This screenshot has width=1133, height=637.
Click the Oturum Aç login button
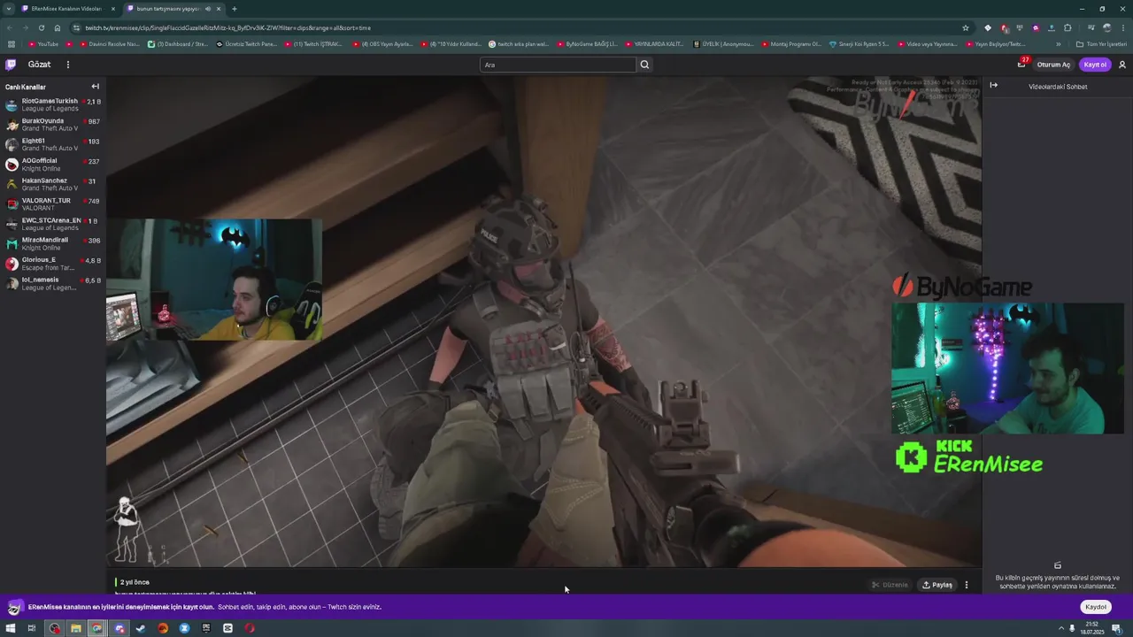(x=1053, y=65)
